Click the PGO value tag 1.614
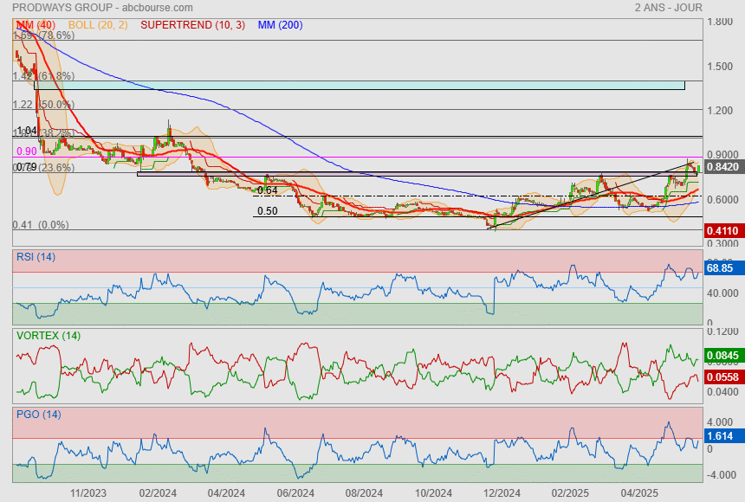Screen dimensions: 745x502 [x=723, y=436]
